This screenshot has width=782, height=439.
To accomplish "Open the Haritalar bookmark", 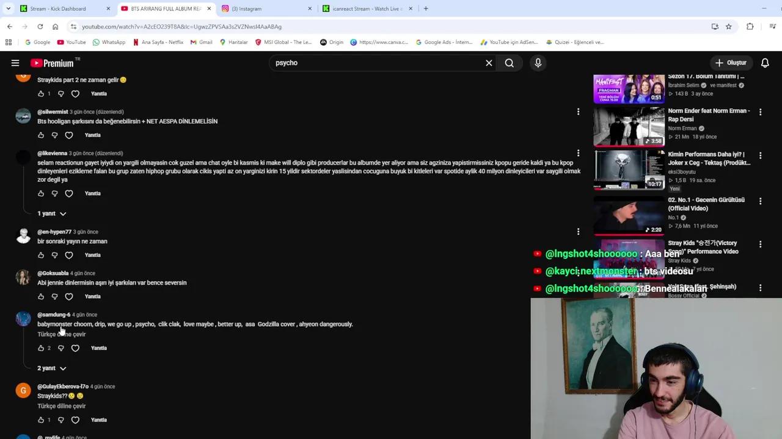I will (x=233, y=42).
